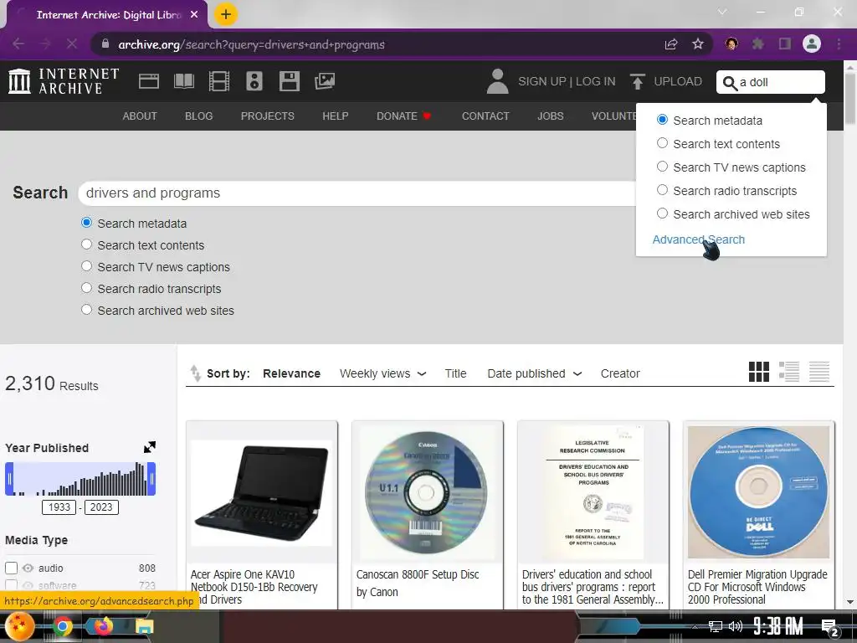Image resolution: width=857 pixels, height=643 pixels.
Task: Open the Chrome profile avatar
Action: (x=812, y=44)
